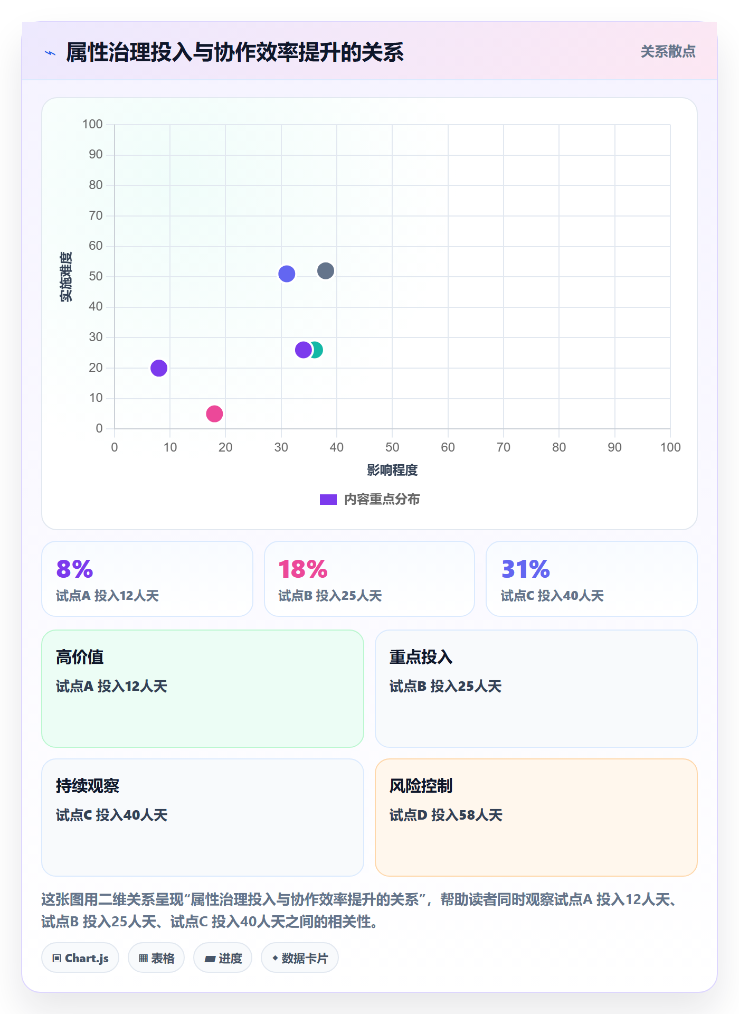This screenshot has width=739, height=1014.
Task: Click the gray scatter point near 38
Action: [x=326, y=271]
